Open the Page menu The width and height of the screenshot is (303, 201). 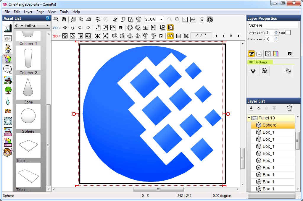(x=40, y=12)
